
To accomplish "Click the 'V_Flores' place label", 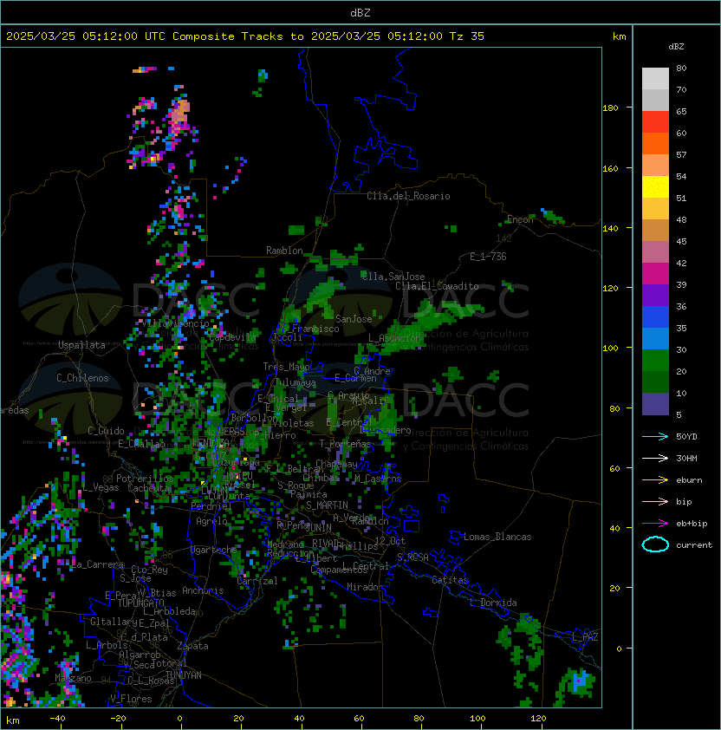I will coord(131,699).
